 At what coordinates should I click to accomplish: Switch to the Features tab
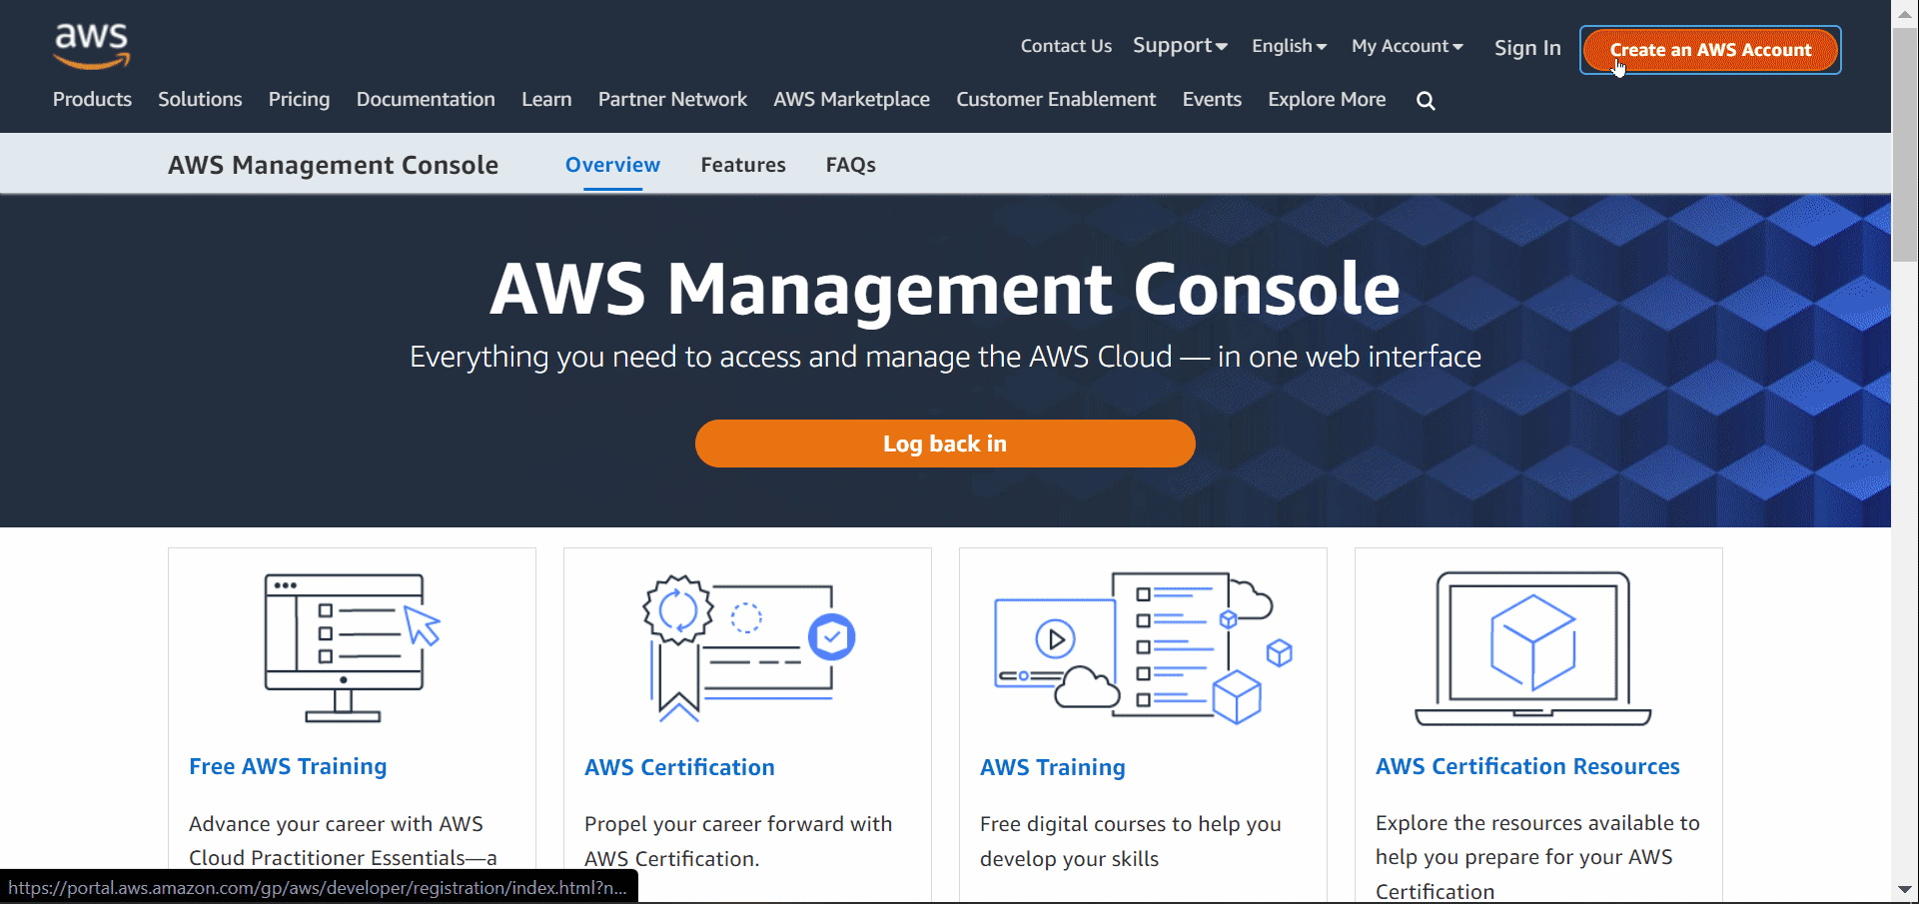742,164
